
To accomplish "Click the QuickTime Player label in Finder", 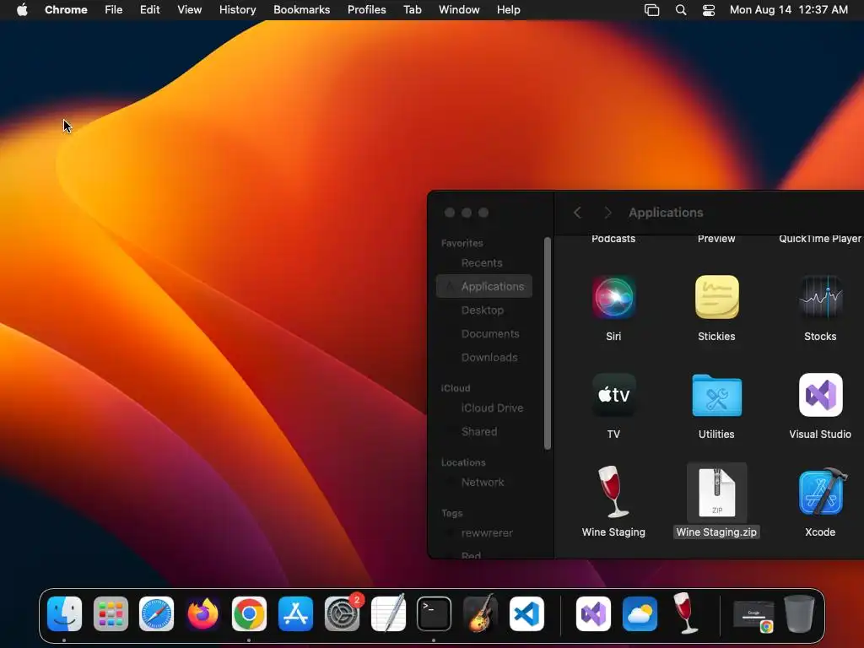I will [820, 239].
